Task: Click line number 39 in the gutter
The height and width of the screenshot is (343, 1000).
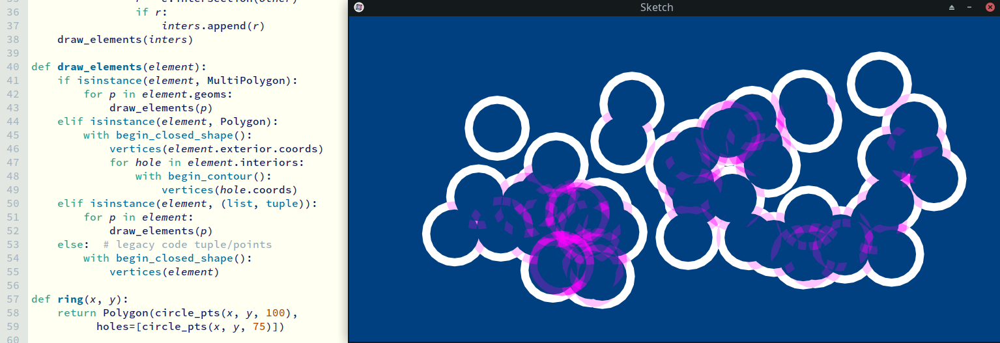Action: (13, 53)
